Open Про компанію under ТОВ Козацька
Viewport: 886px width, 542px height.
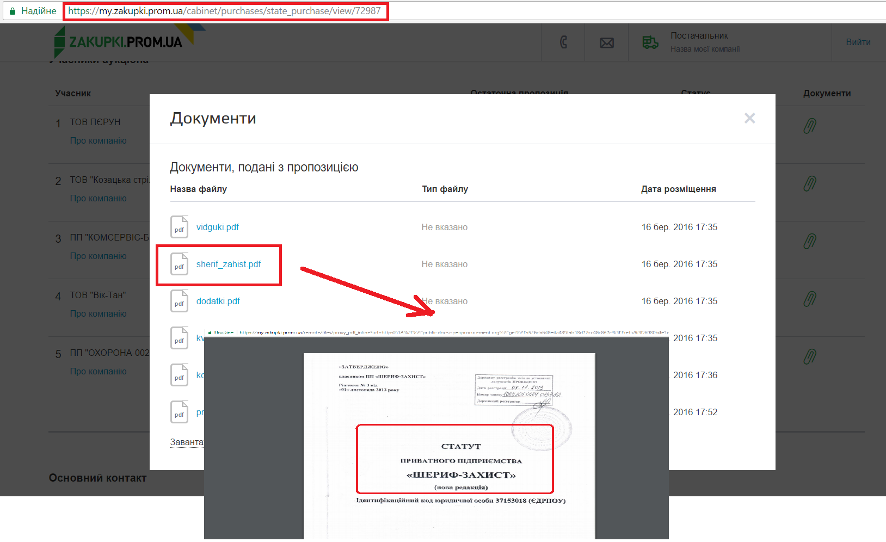98,198
